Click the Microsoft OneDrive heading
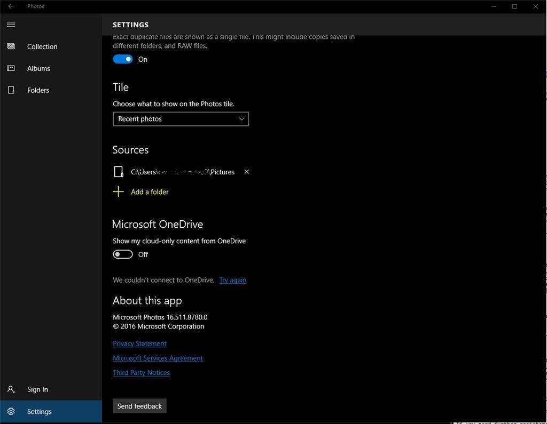547x424 pixels. 158,225
